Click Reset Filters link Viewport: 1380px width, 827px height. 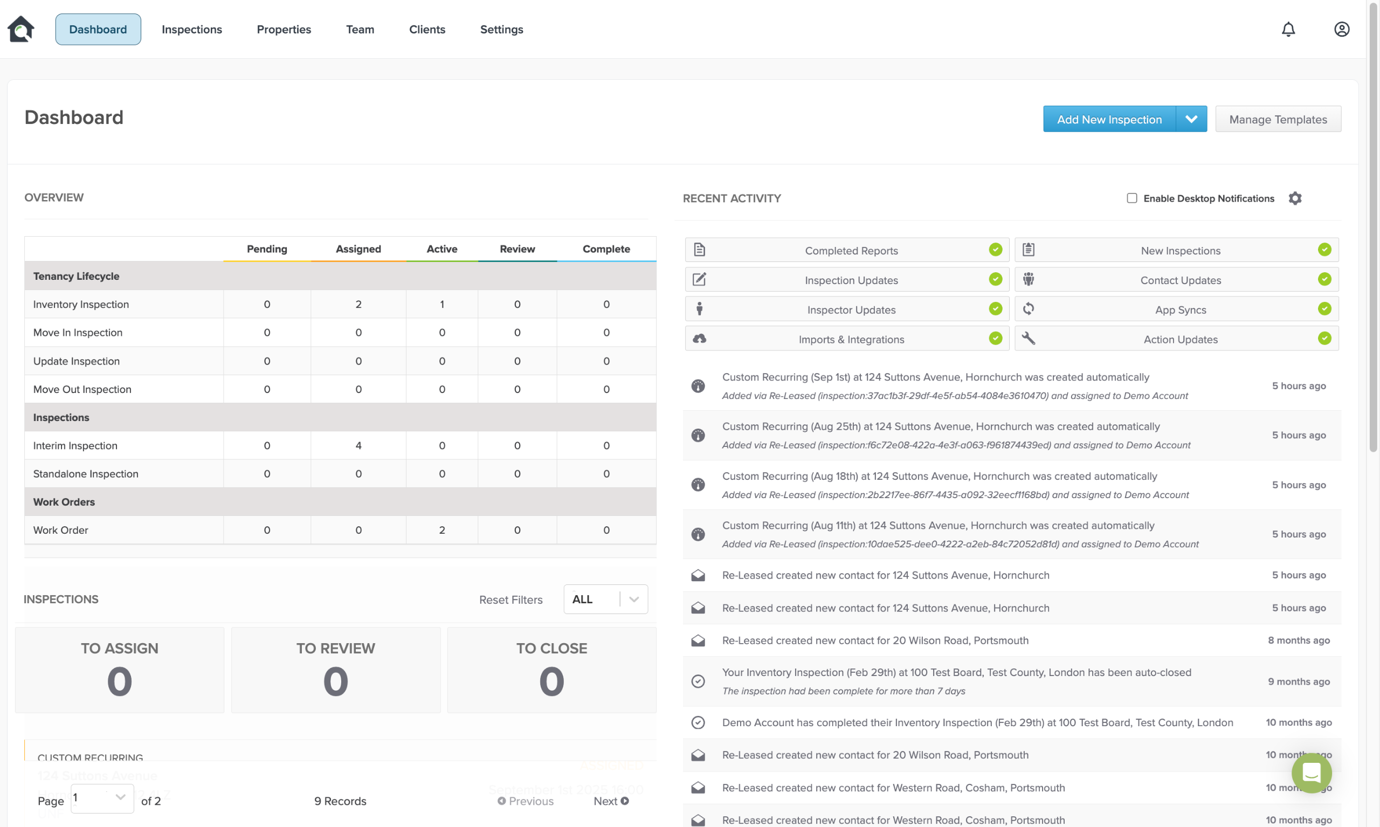tap(510, 599)
